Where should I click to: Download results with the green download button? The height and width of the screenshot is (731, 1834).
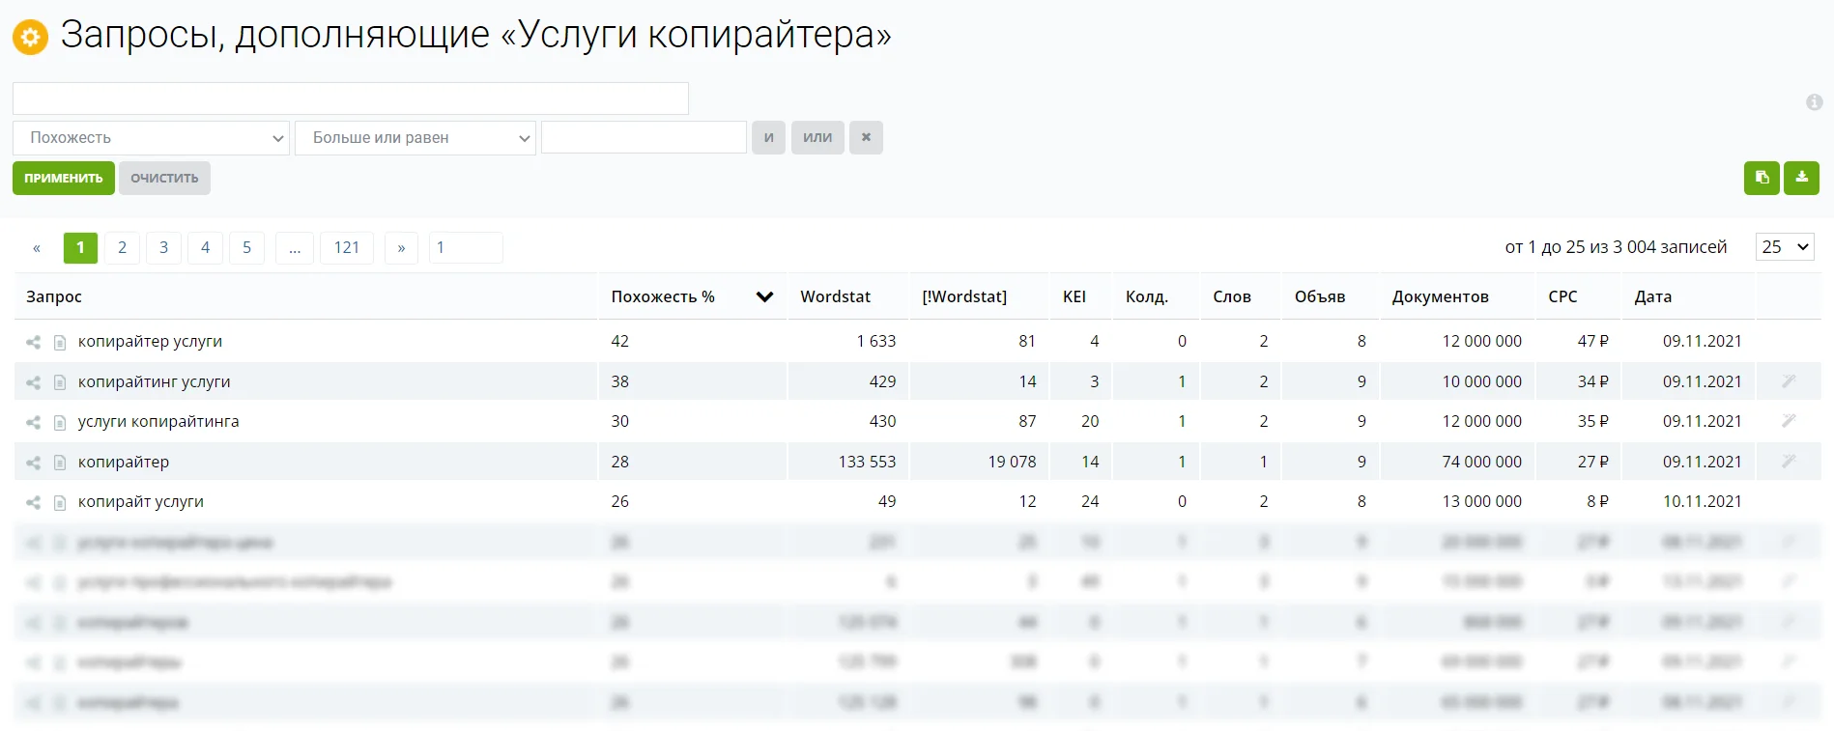(x=1801, y=178)
